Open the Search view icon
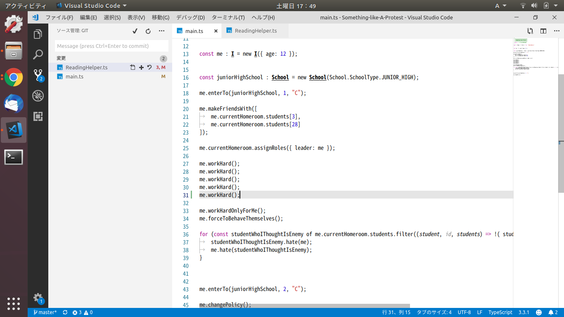The image size is (564, 317). (x=38, y=54)
